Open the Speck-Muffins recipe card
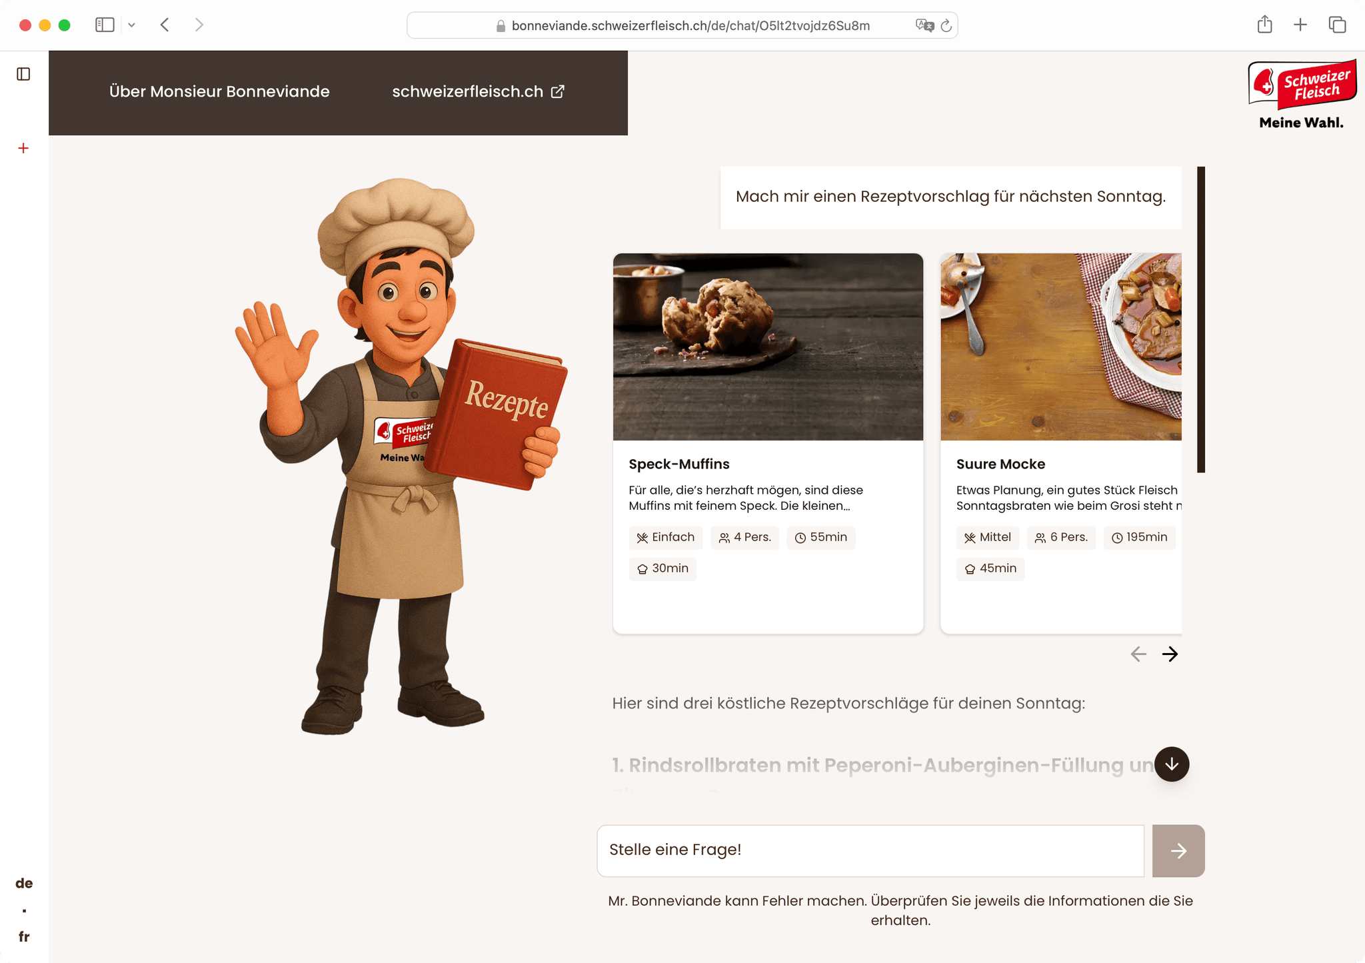1365x963 pixels. click(768, 440)
